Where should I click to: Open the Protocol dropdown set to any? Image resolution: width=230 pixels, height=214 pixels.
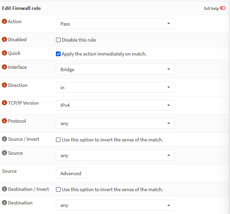coord(115,123)
